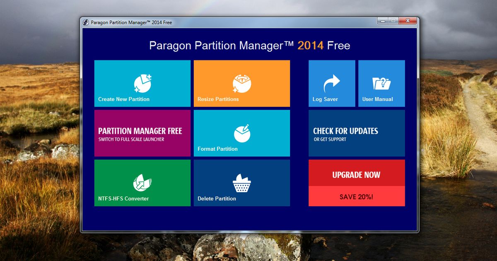
Task: Click the Log Saver arrow icon
Action: coord(331,83)
